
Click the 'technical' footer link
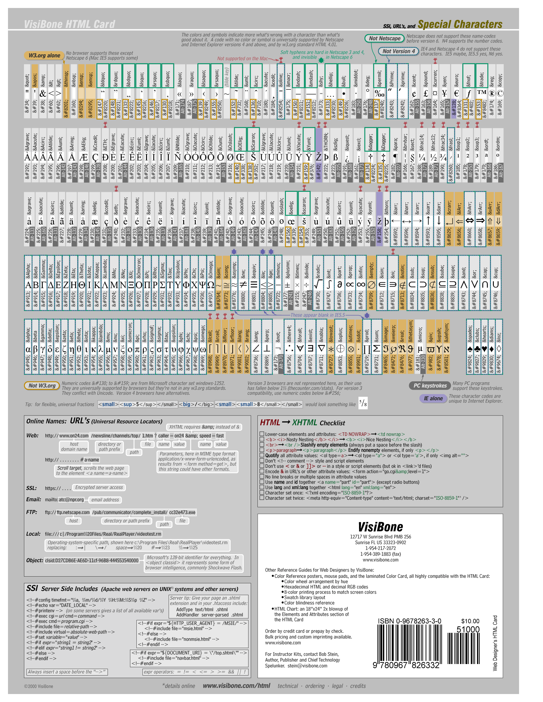[287, 686]
